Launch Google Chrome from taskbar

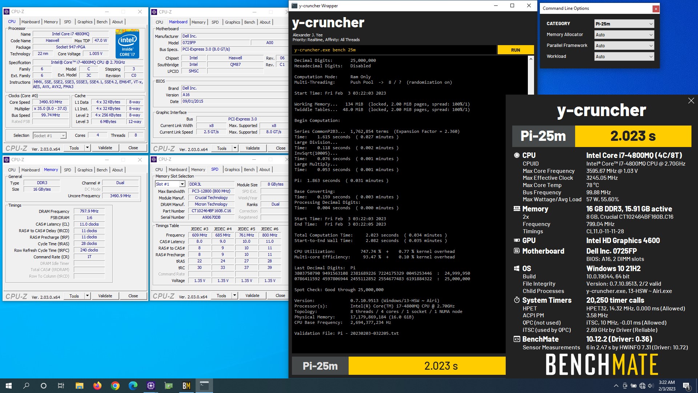(x=115, y=386)
